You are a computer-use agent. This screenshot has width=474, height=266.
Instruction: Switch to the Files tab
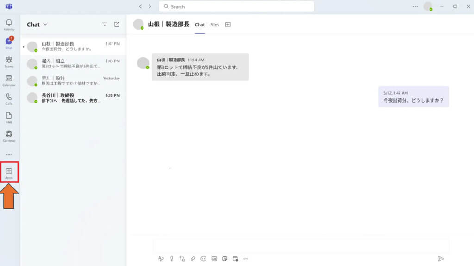pyautogui.click(x=214, y=24)
